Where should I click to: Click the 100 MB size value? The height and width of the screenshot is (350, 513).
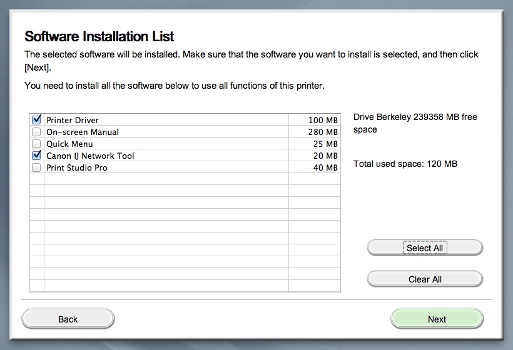323,120
